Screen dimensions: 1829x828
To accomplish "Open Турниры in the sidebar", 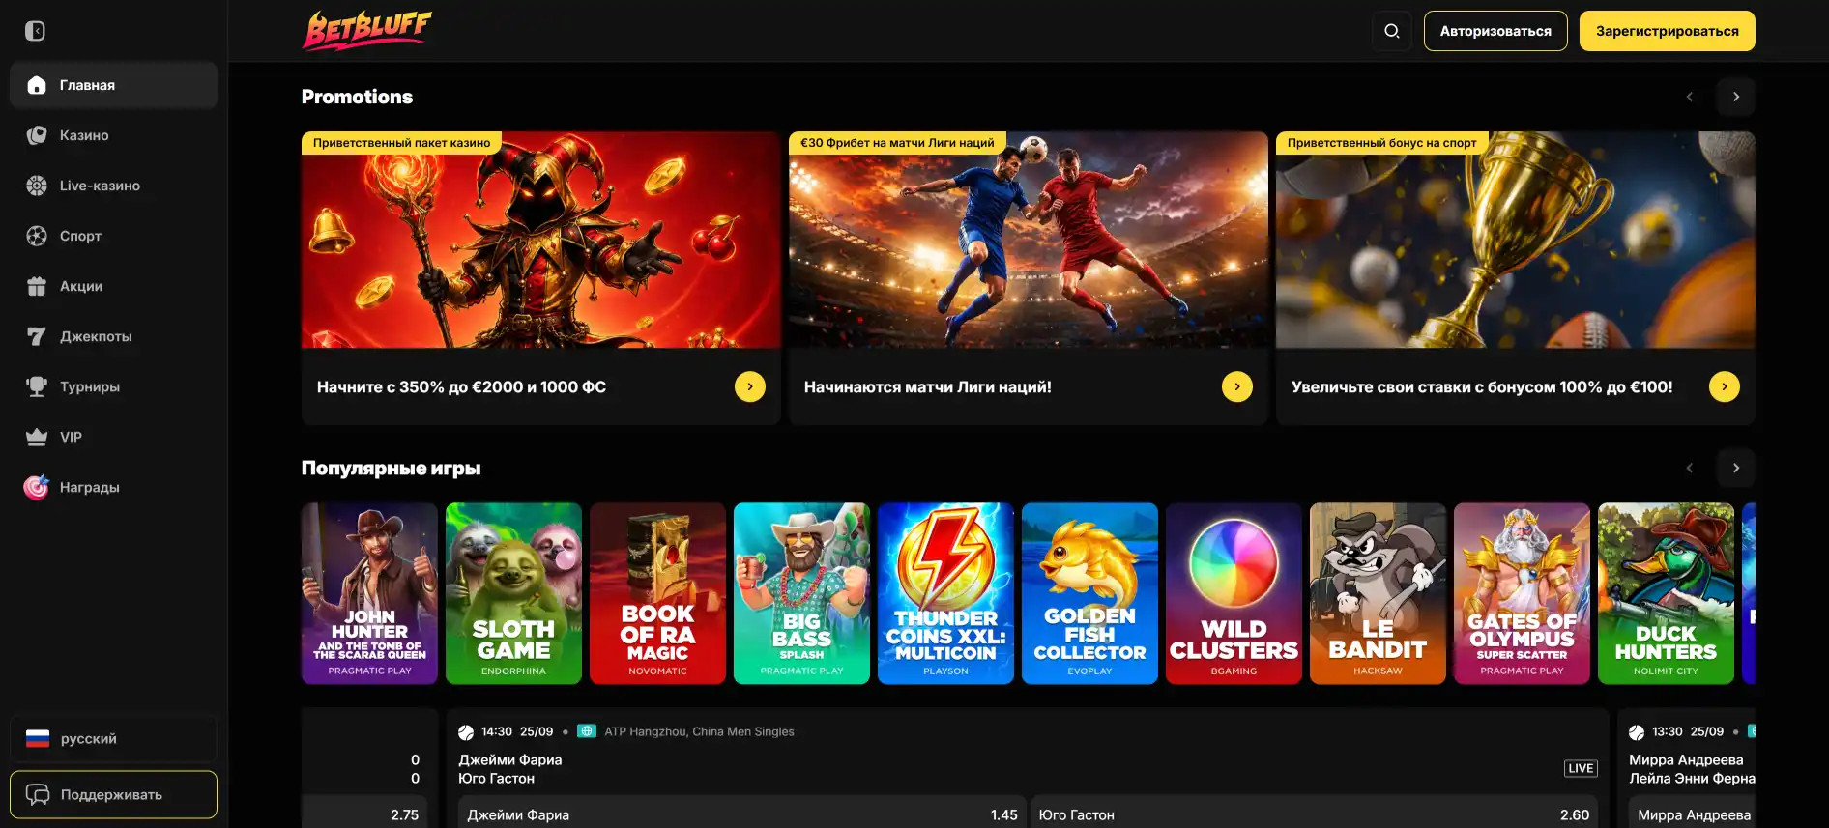I will [114, 386].
